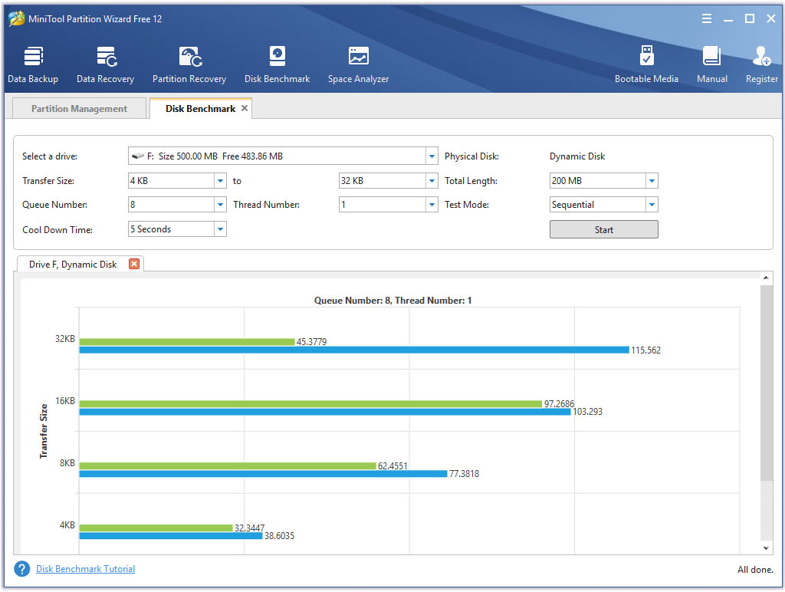Select the Disk Benchmark tool
This screenshot has height=592, width=785.
[277, 63]
